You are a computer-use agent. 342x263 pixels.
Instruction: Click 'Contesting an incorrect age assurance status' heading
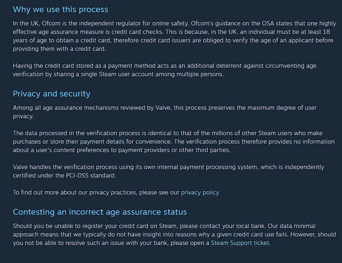[100, 212]
